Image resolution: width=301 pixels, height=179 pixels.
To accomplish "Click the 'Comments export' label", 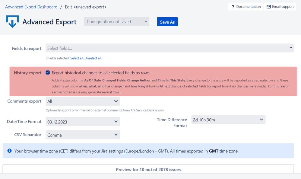I will click(24, 101).
